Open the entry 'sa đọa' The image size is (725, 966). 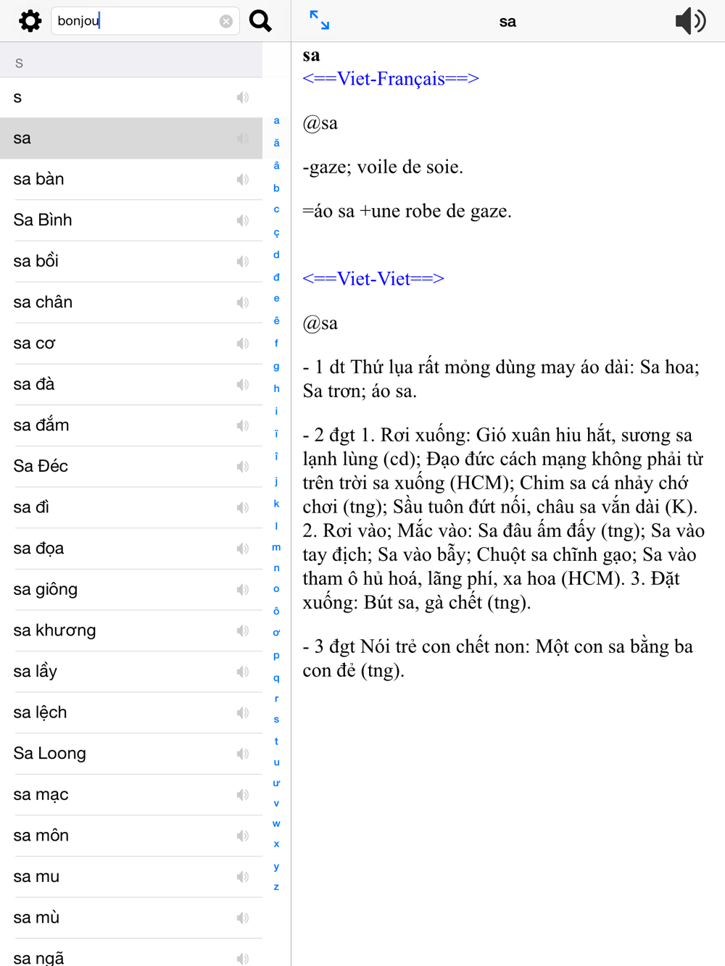[131, 549]
